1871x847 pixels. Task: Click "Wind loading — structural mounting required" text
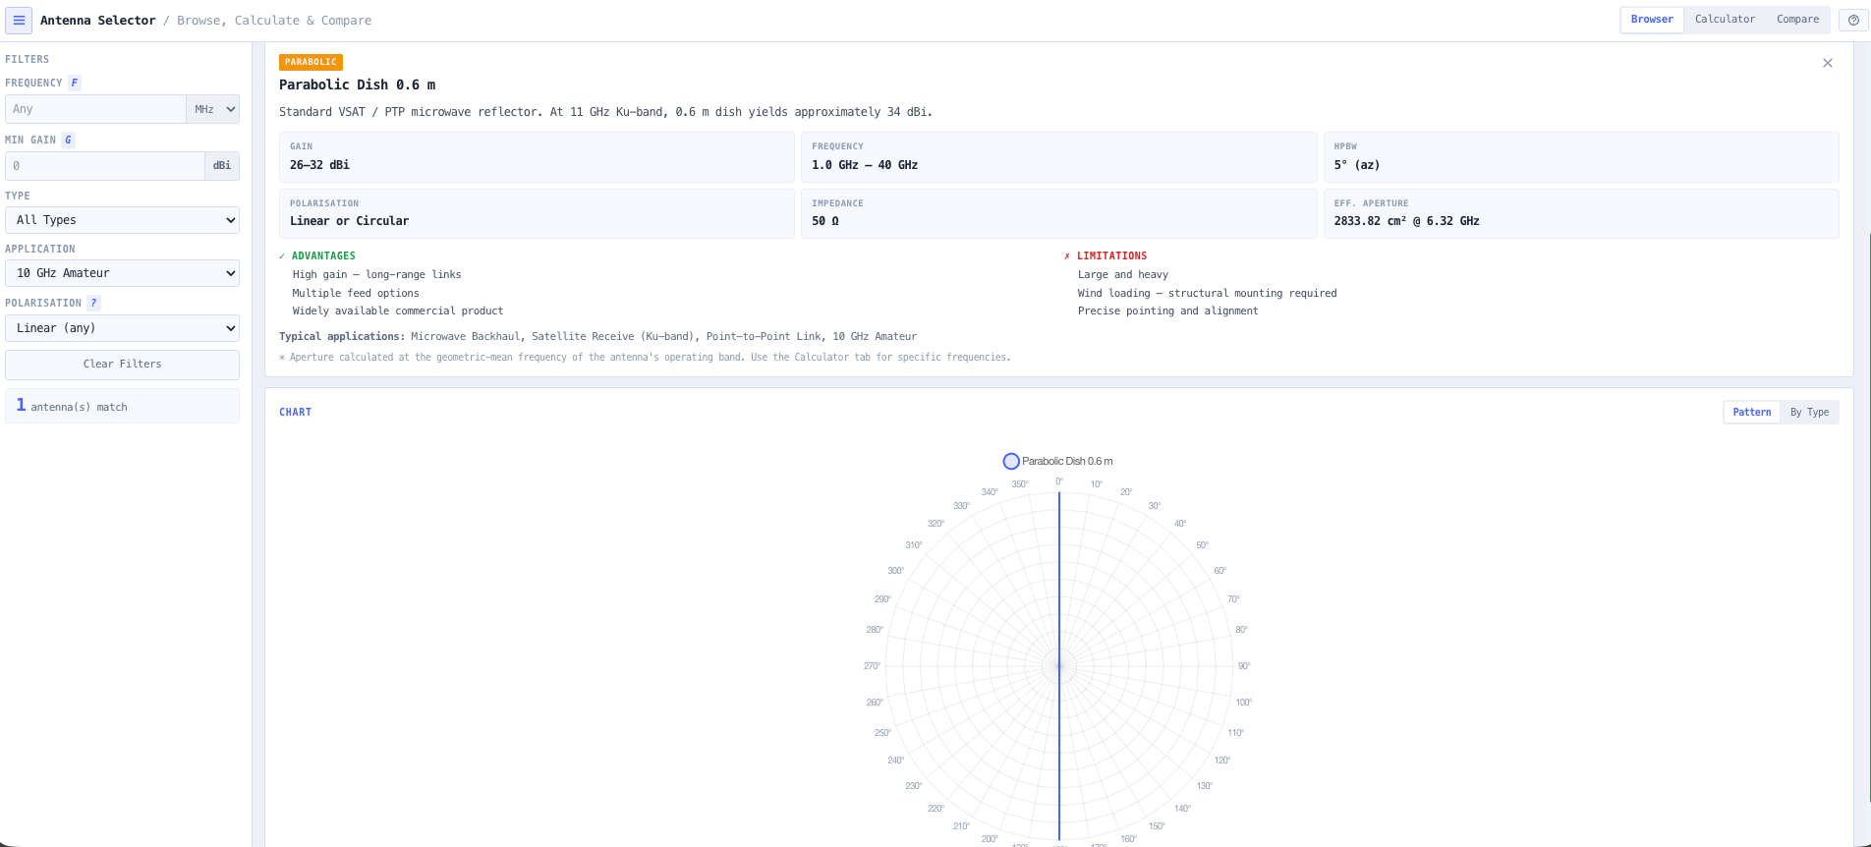click(1207, 293)
